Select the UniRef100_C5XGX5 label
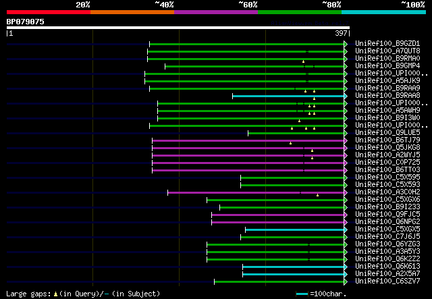Image resolution: width=432 pixels, height=299 pixels. (387, 229)
